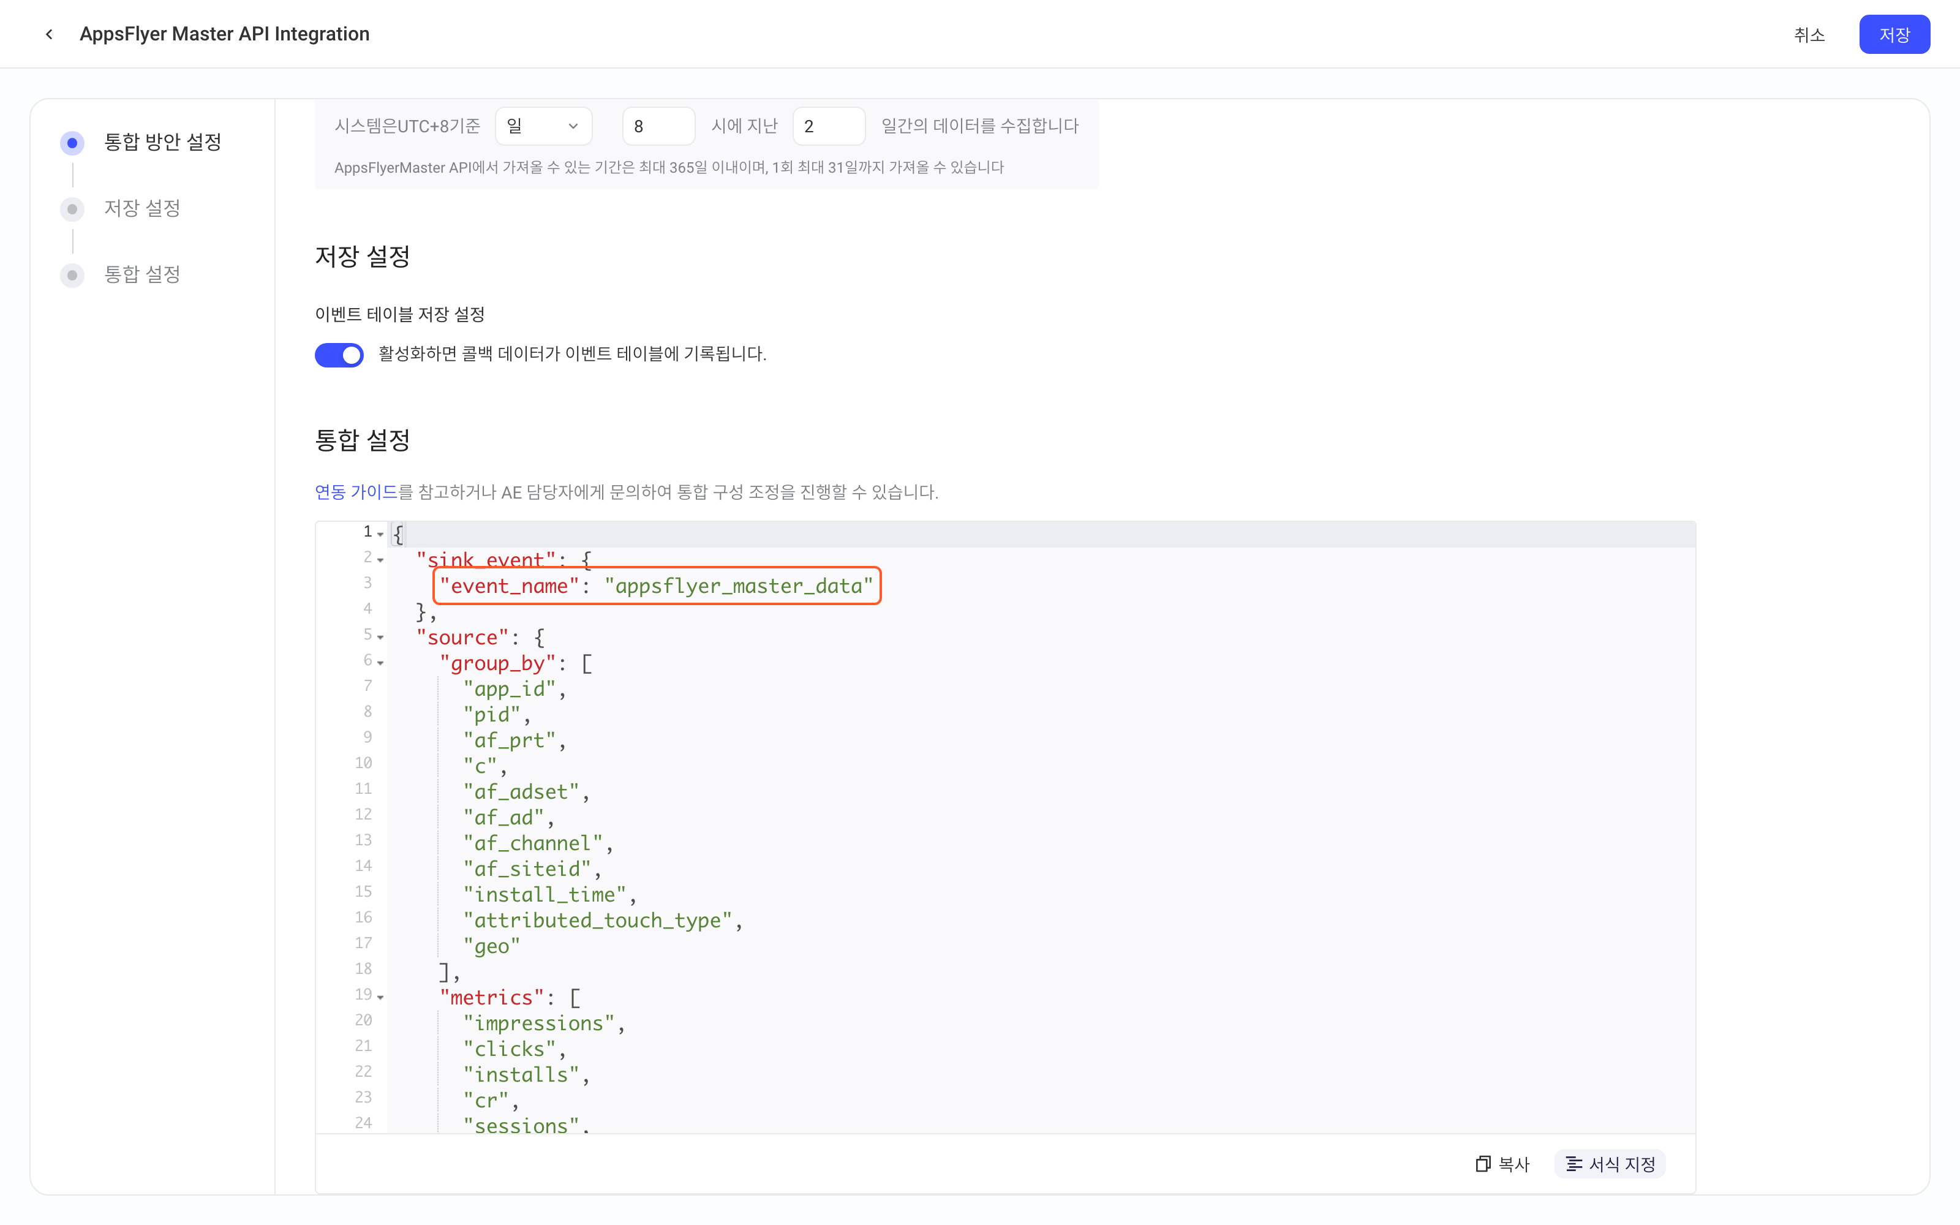This screenshot has height=1225, width=1960.
Task: Click the "metrics" key on line 19
Action: (x=492, y=997)
